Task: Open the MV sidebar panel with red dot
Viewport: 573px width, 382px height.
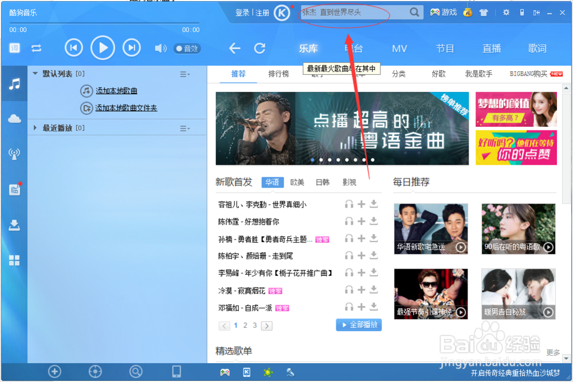Action: tap(14, 189)
